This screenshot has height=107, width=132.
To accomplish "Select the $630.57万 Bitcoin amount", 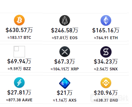I will tap(19, 30).
